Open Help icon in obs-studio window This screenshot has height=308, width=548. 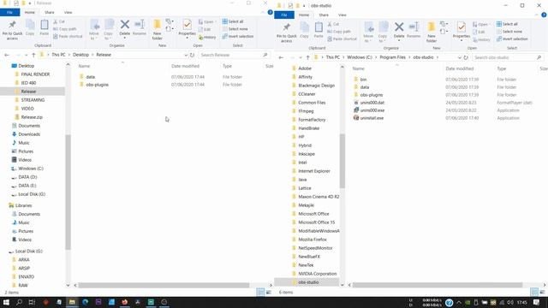[544, 15]
